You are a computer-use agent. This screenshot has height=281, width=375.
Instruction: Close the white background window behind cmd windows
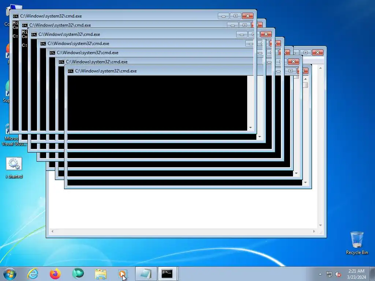tap(318, 52)
